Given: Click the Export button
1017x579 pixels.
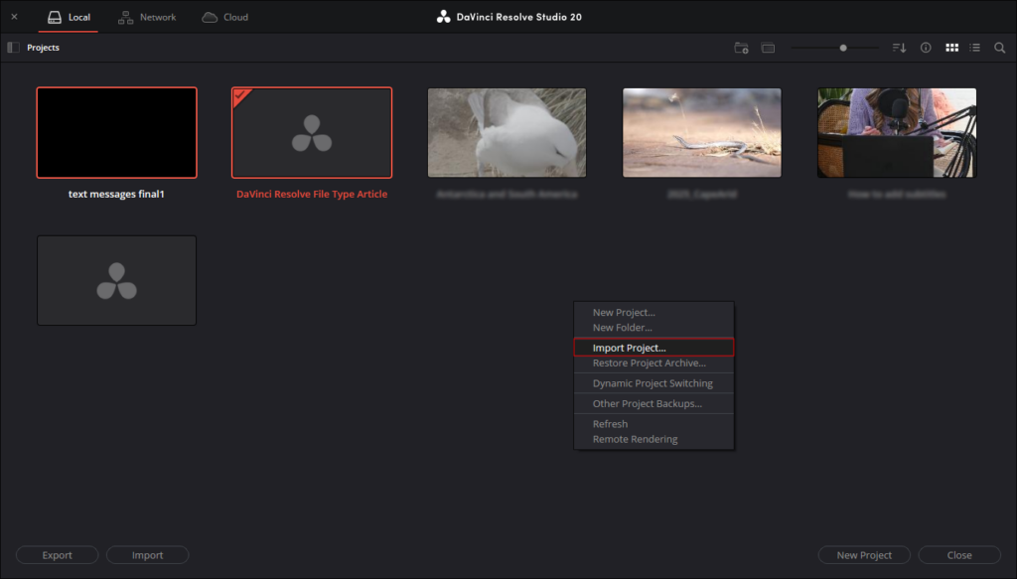Looking at the screenshot, I should click(x=57, y=555).
